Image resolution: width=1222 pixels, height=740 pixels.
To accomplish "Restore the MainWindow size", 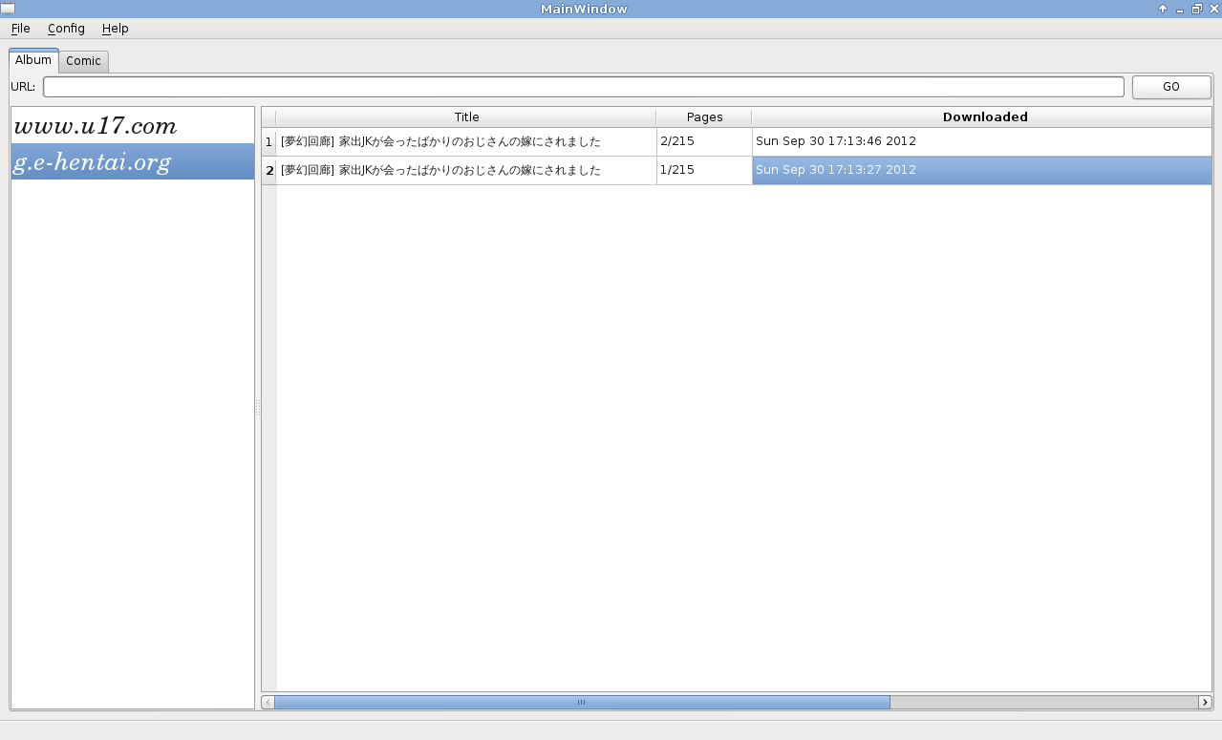I will click(1196, 9).
